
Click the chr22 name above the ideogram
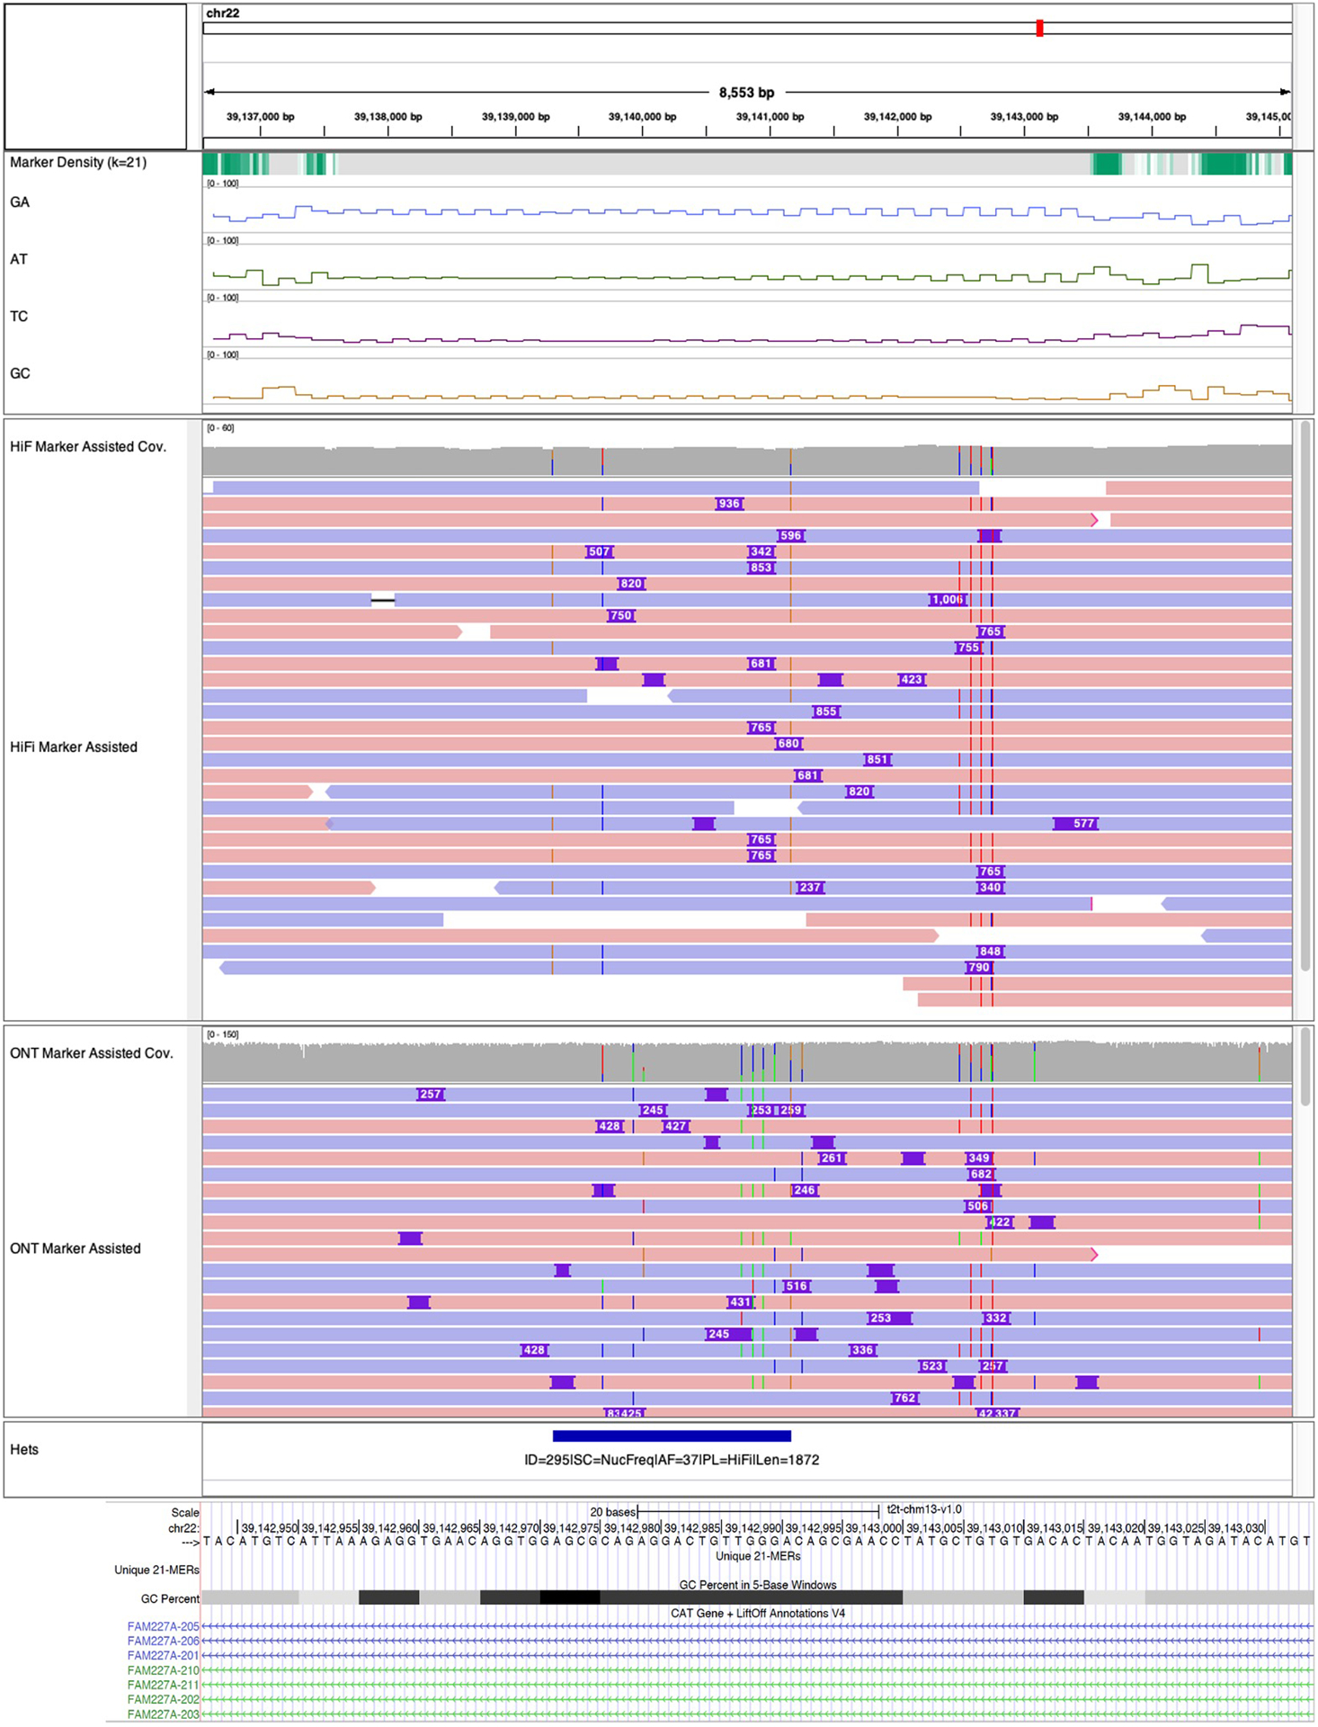223,13
